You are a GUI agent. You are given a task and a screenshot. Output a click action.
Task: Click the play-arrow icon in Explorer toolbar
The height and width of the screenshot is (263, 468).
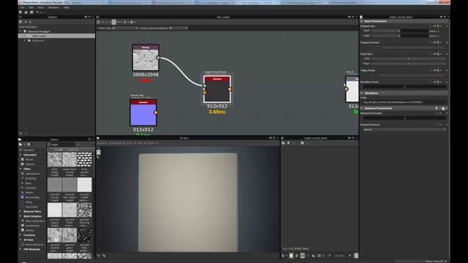tap(26, 22)
